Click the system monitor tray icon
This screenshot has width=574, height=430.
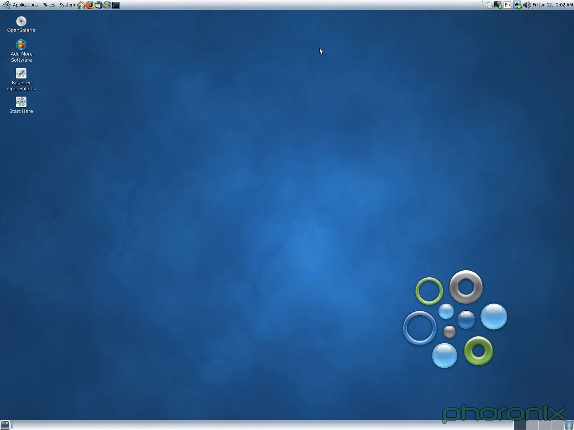498,5
